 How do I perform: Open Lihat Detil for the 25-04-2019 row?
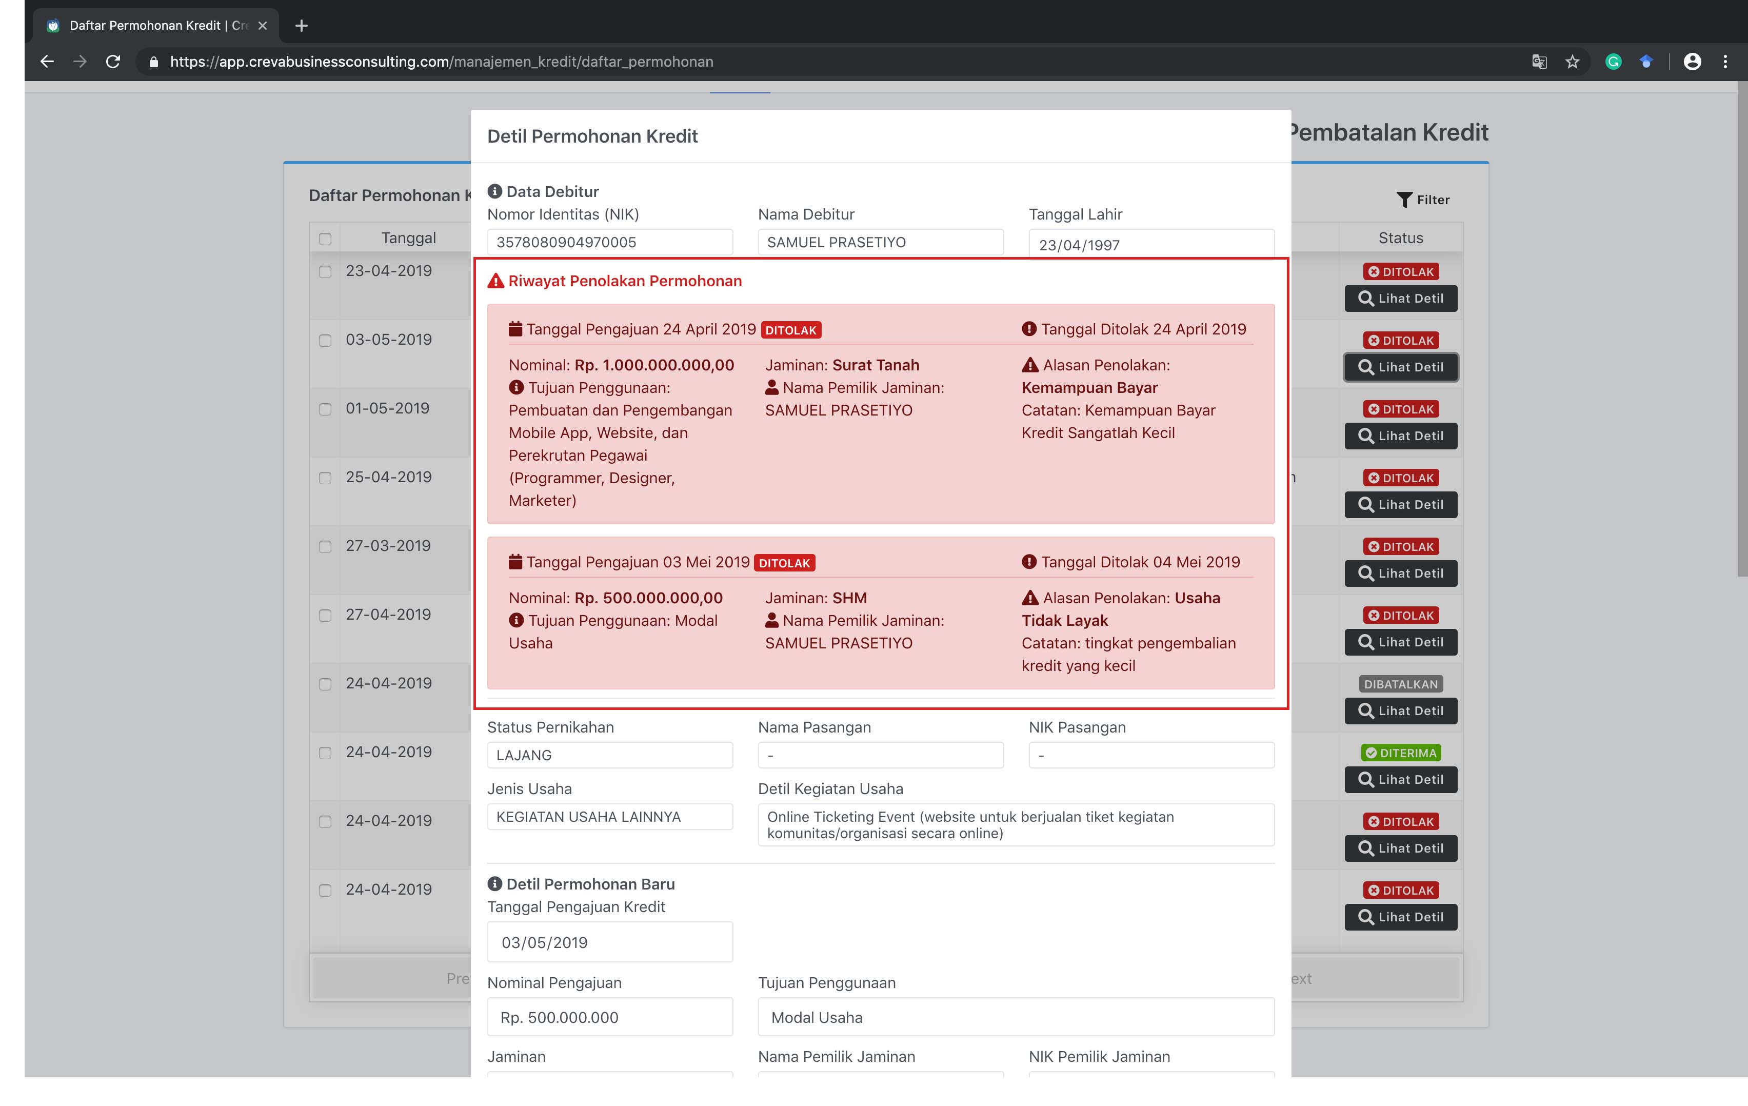click(x=1400, y=505)
